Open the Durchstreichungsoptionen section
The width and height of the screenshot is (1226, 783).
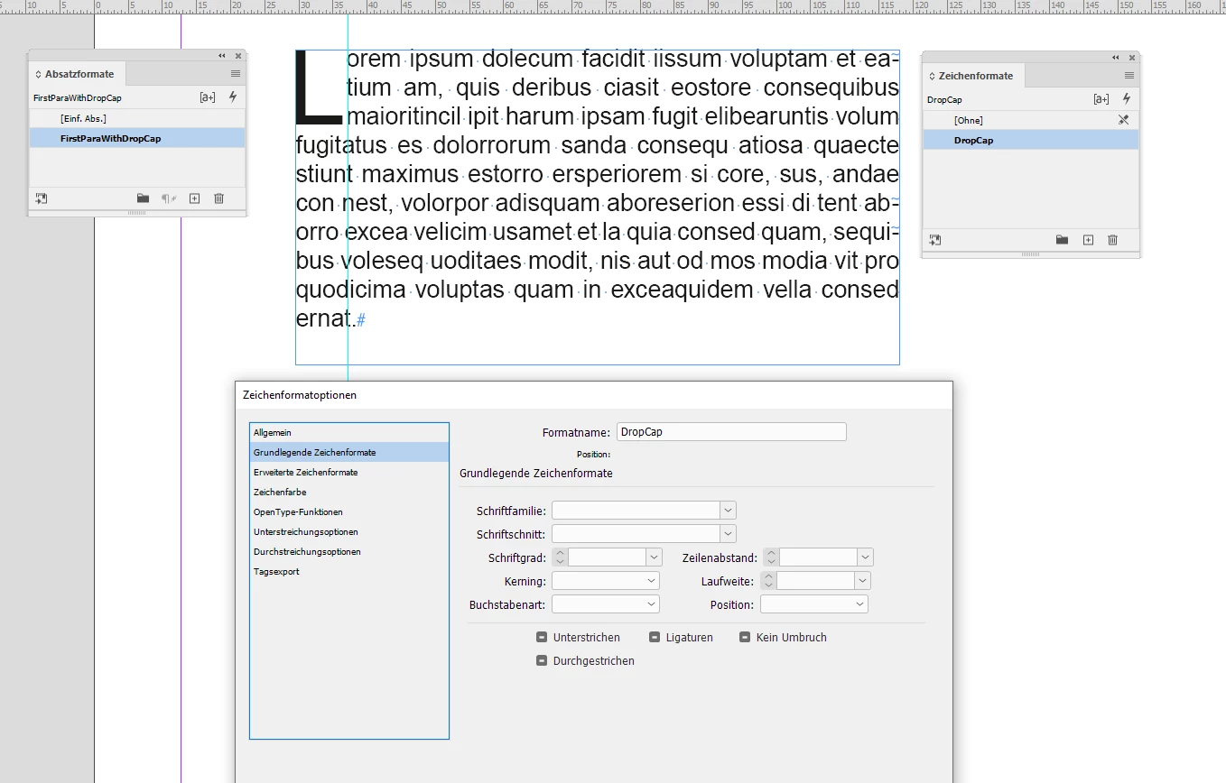click(349, 552)
